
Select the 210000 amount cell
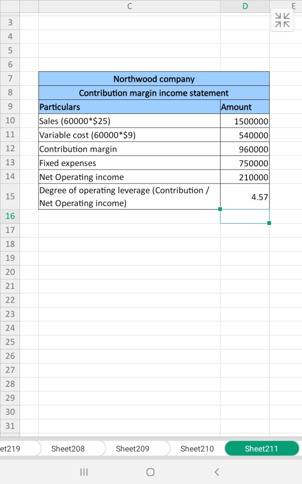pos(245,177)
